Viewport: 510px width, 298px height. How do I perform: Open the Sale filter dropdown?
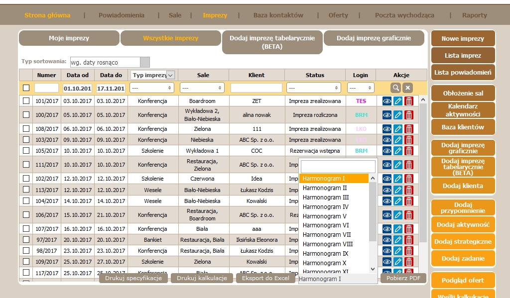pos(203,88)
